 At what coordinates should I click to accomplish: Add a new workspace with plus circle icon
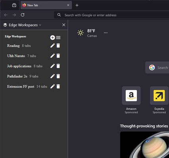coord(52,38)
